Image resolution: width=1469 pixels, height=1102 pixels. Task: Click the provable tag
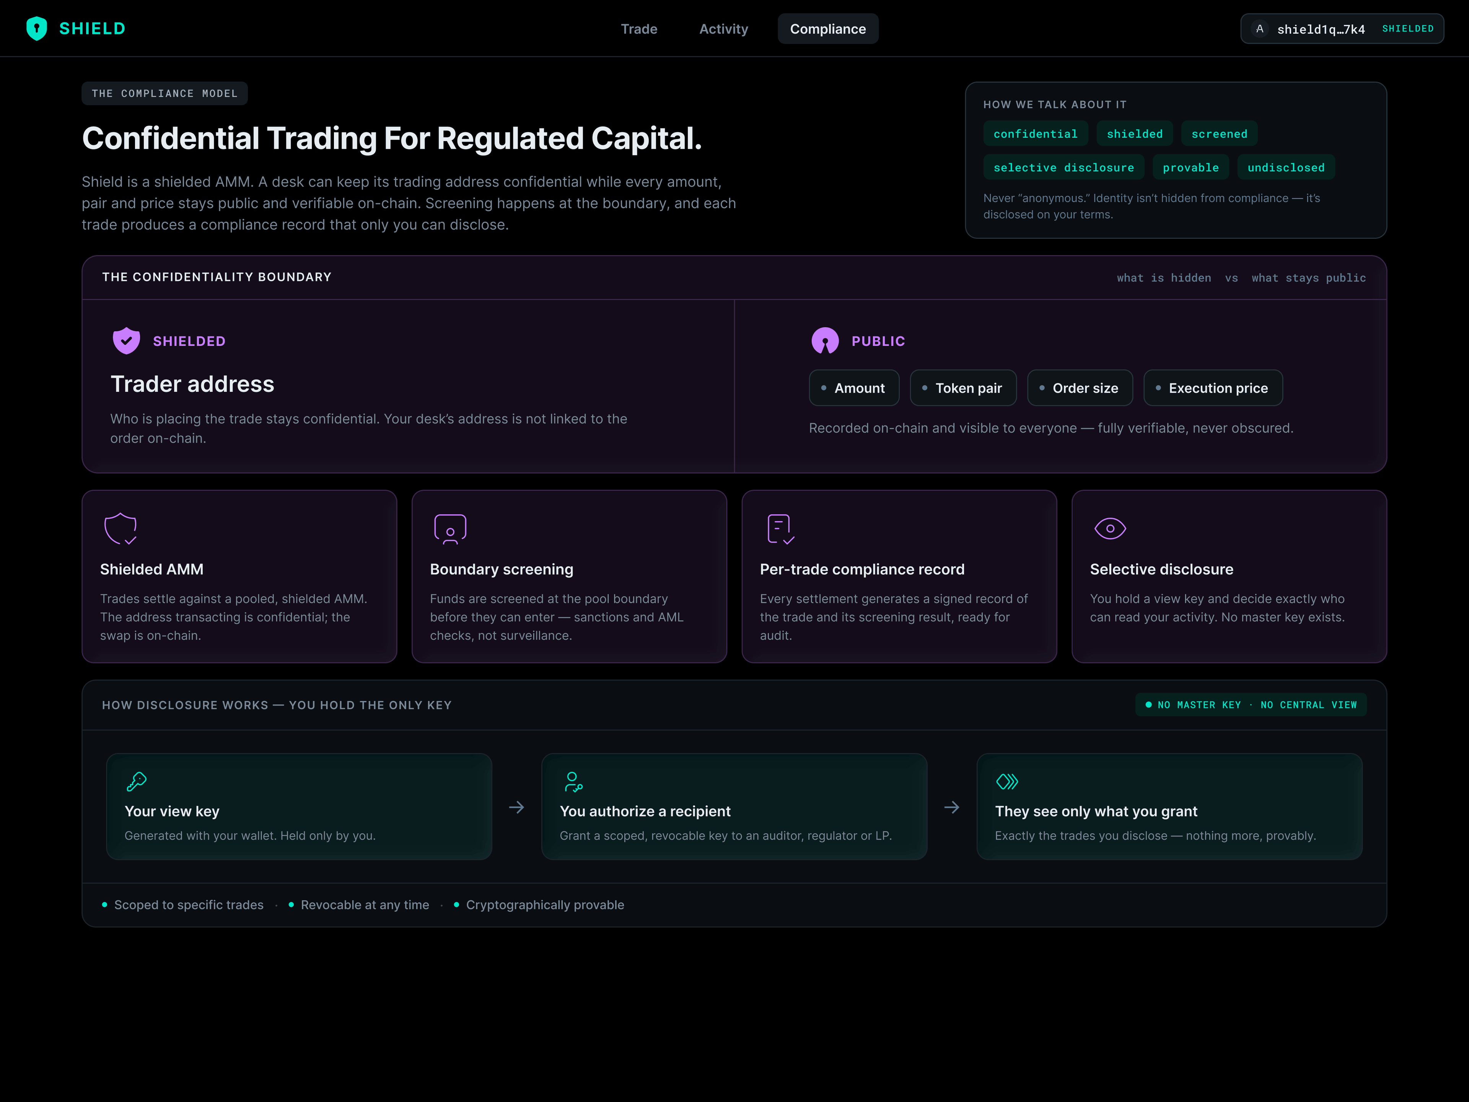point(1190,167)
